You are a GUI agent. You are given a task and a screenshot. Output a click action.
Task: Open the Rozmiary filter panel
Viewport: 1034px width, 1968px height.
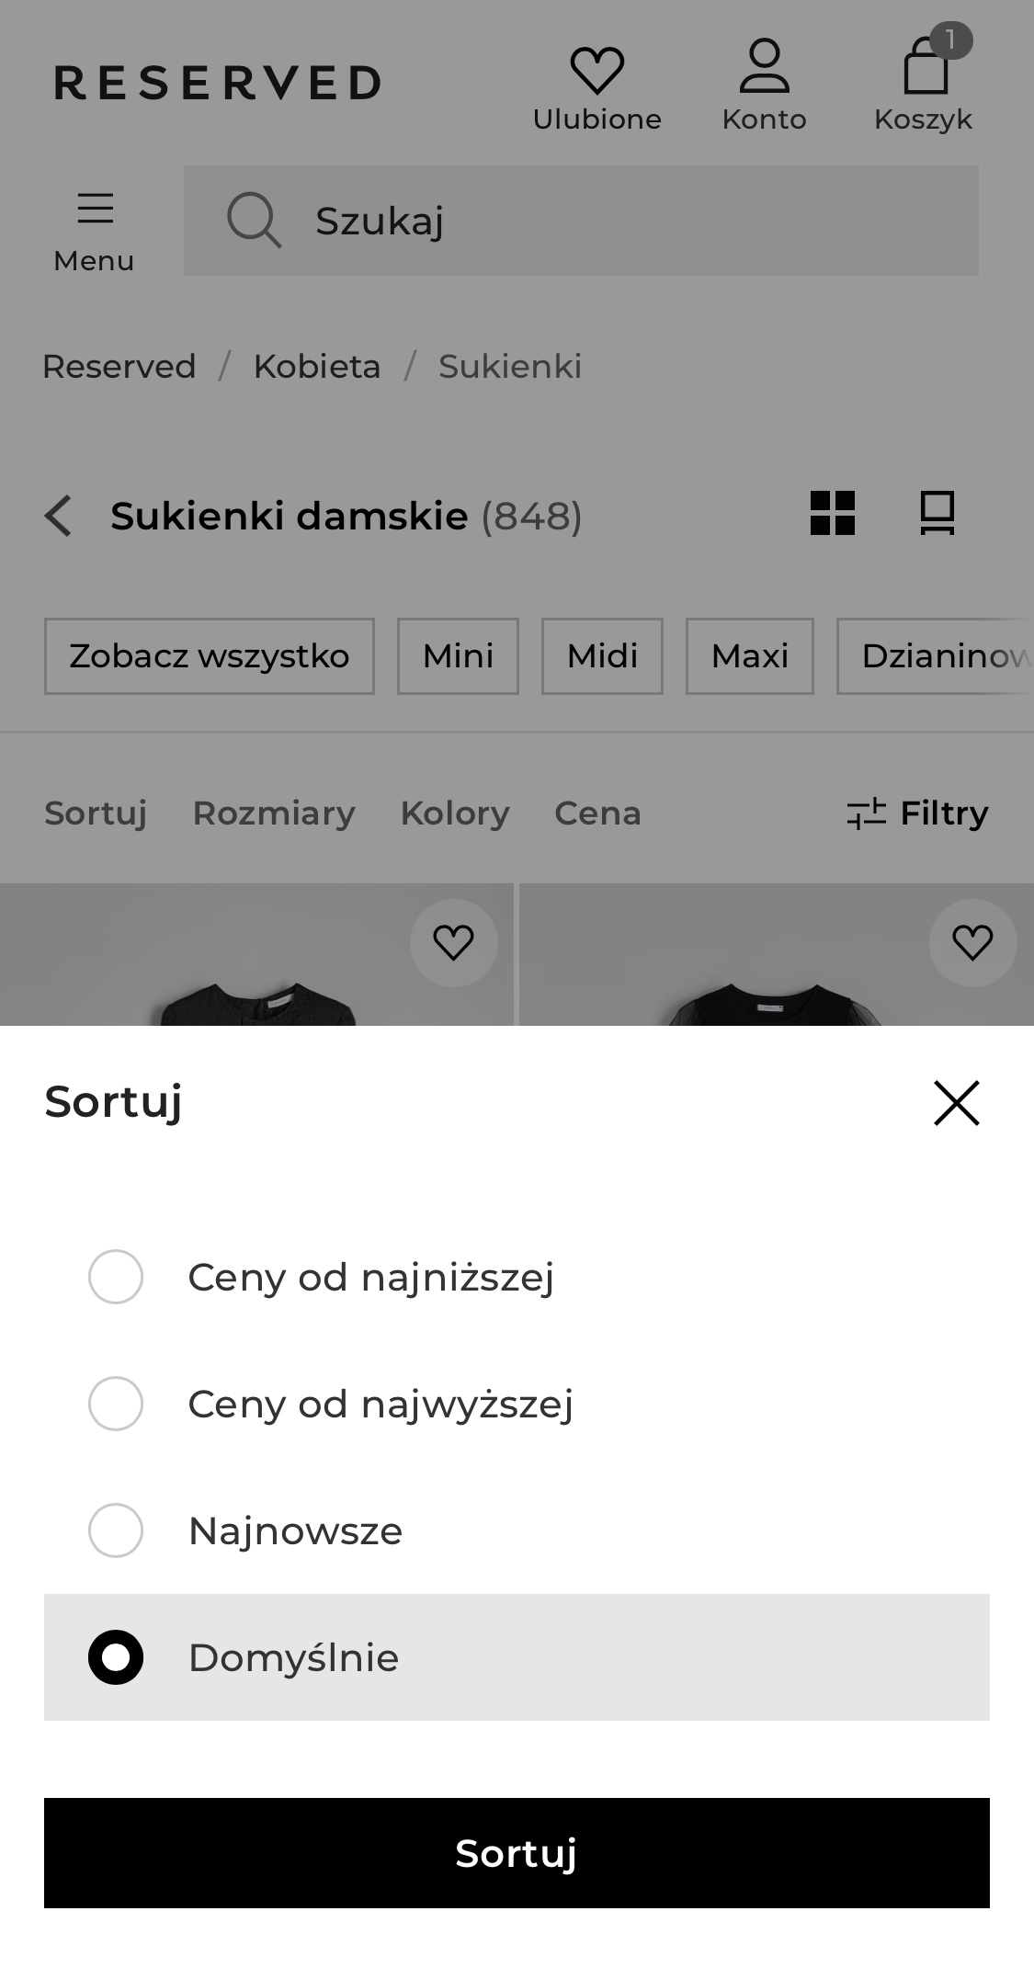[274, 813]
